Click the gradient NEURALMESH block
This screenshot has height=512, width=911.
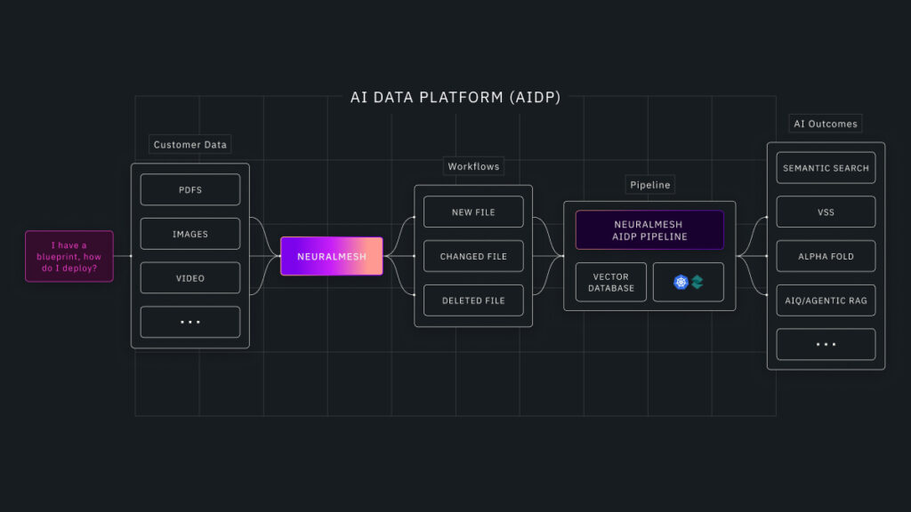tap(332, 256)
